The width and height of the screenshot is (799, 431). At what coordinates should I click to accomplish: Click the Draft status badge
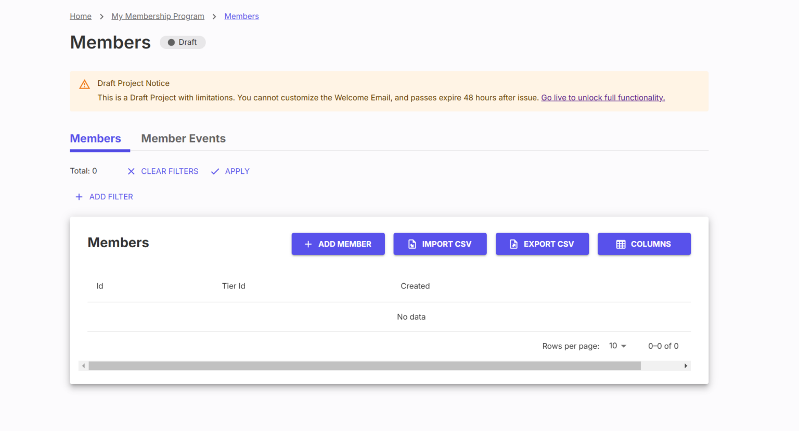point(183,42)
